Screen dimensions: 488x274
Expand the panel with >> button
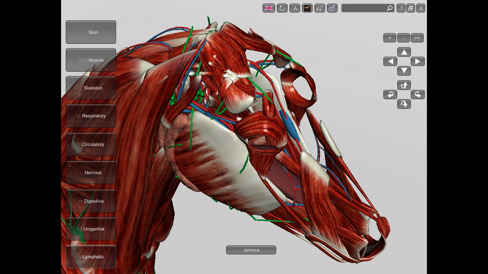pyautogui.click(x=417, y=38)
